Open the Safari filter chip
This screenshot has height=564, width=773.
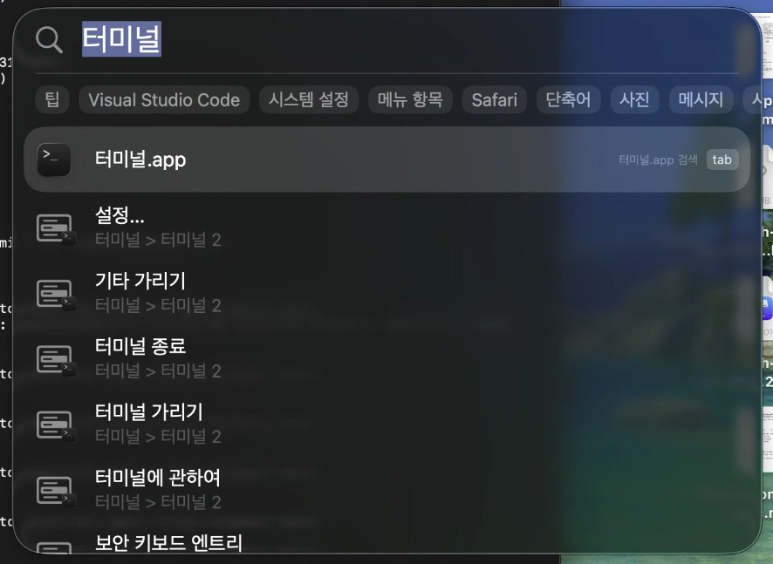coord(494,99)
